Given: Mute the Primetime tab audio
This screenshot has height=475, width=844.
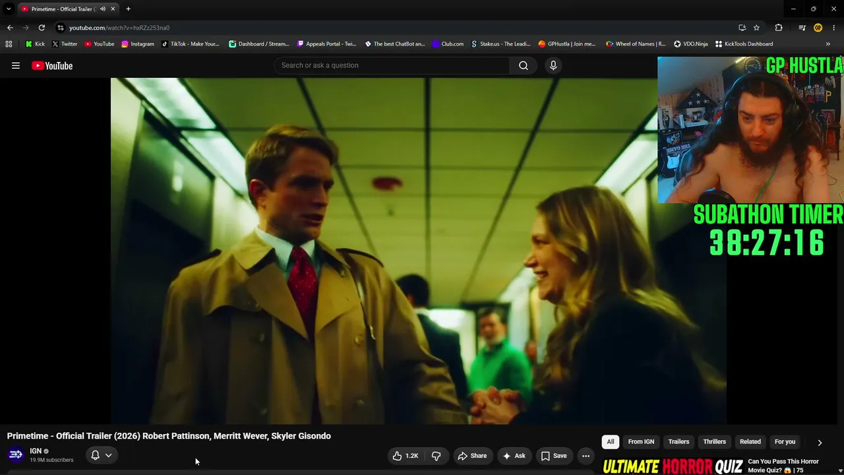Looking at the screenshot, I should click(103, 9).
